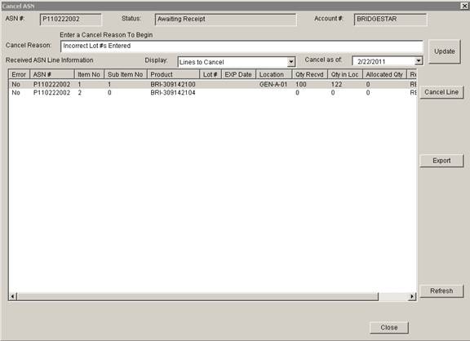Sort by the Product column header

[x=173, y=74]
